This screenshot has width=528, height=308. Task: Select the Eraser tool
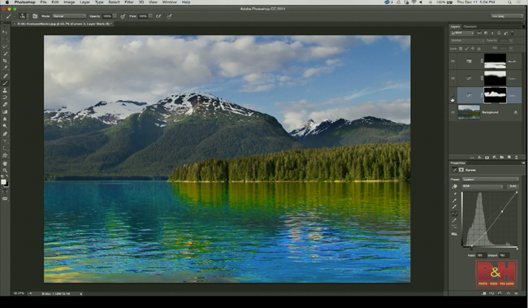pyautogui.click(x=5, y=105)
